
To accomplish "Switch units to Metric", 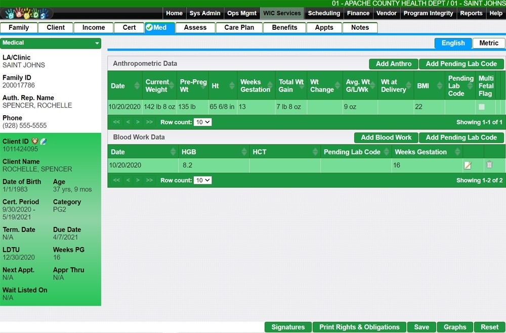I will tap(489, 43).
